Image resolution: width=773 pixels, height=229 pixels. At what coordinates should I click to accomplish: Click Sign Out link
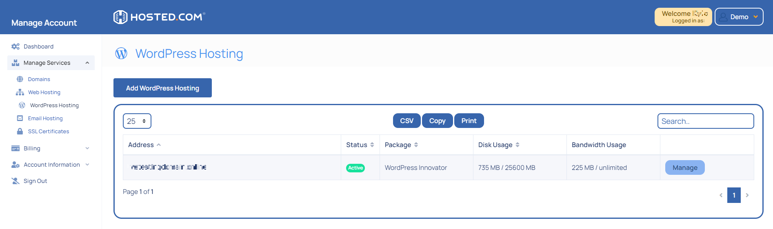click(36, 181)
